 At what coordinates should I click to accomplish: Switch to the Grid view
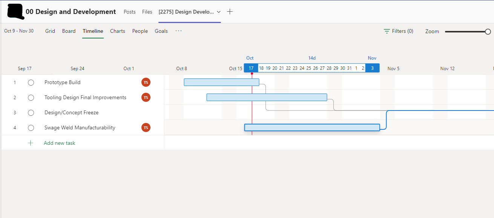(50, 31)
